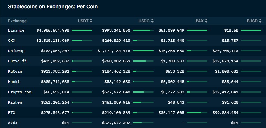Viewport: 266px width, 128px height.
Task: Select the Binance exchange row
Action: [x=133, y=30]
